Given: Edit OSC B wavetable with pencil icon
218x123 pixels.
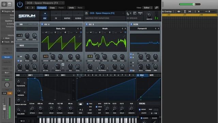Looking at the screenshot, I should 124,36.
